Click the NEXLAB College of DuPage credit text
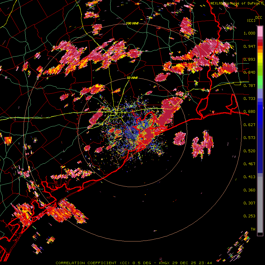 (237, 3)
